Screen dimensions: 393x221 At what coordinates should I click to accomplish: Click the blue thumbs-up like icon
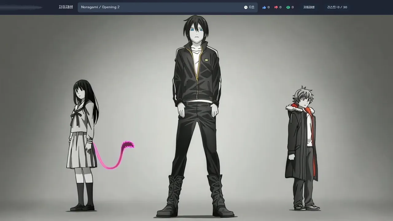point(264,7)
